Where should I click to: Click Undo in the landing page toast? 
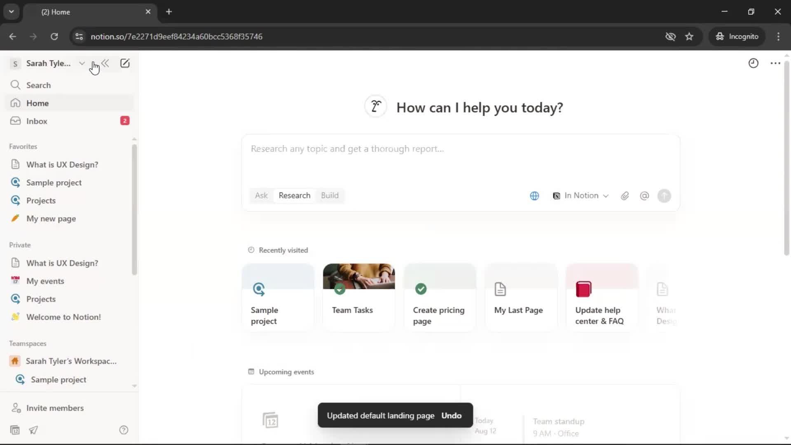[452, 416]
